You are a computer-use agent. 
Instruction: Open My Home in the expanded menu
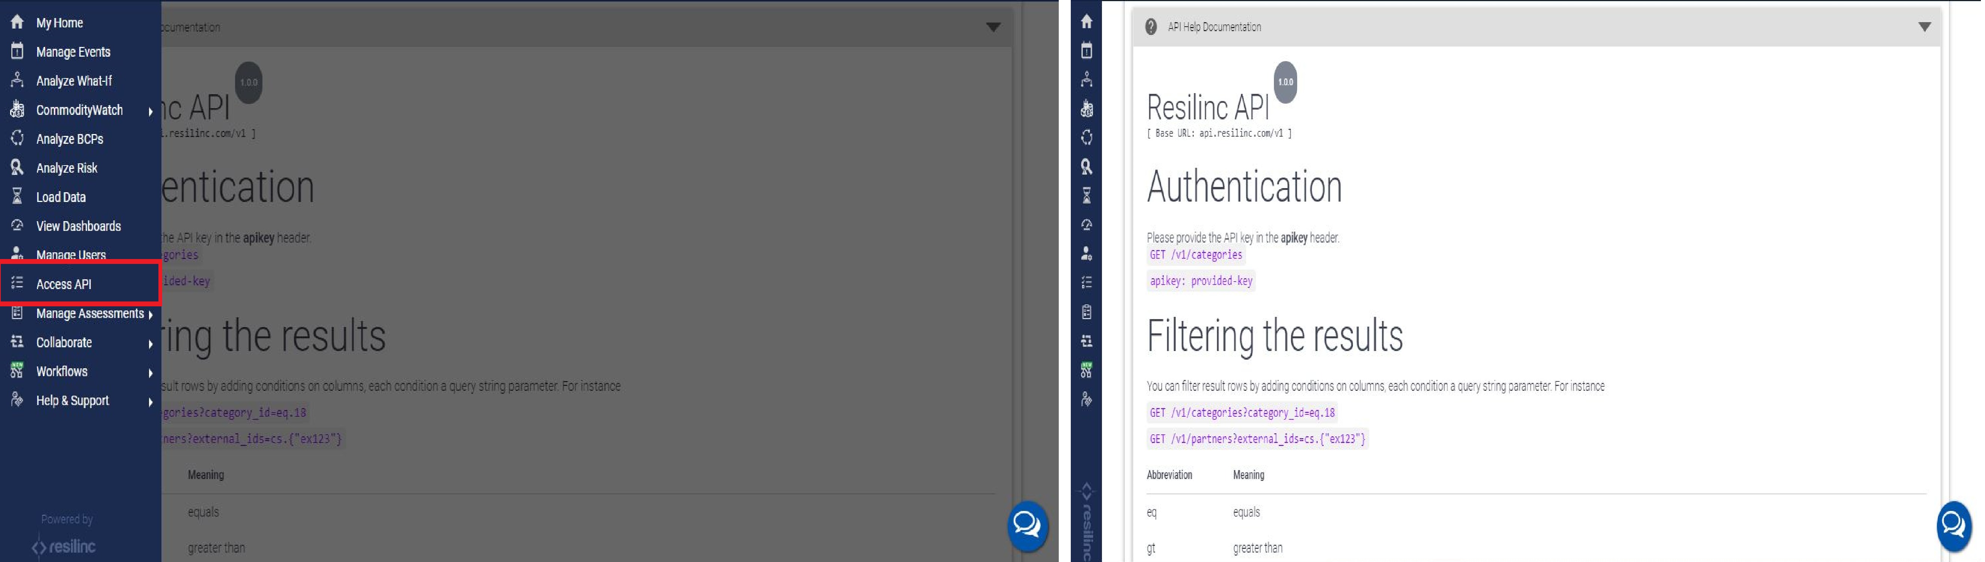pos(59,23)
